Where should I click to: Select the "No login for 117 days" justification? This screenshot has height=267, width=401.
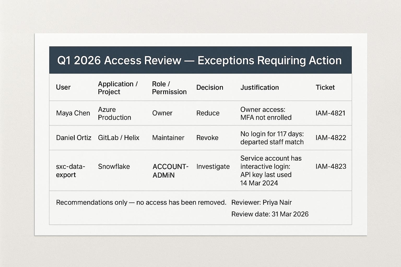pos(272,134)
